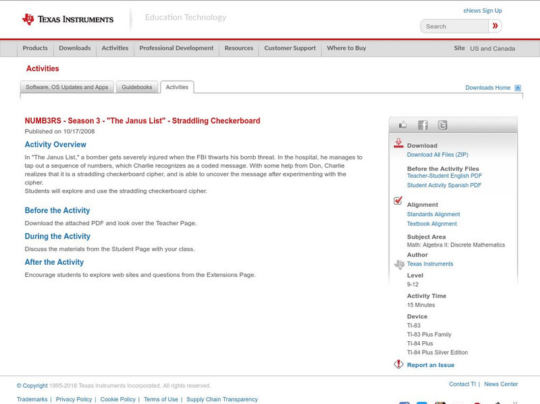Click Published on 10/17/2008 text
This screenshot has height=404, width=540.
coord(59,131)
